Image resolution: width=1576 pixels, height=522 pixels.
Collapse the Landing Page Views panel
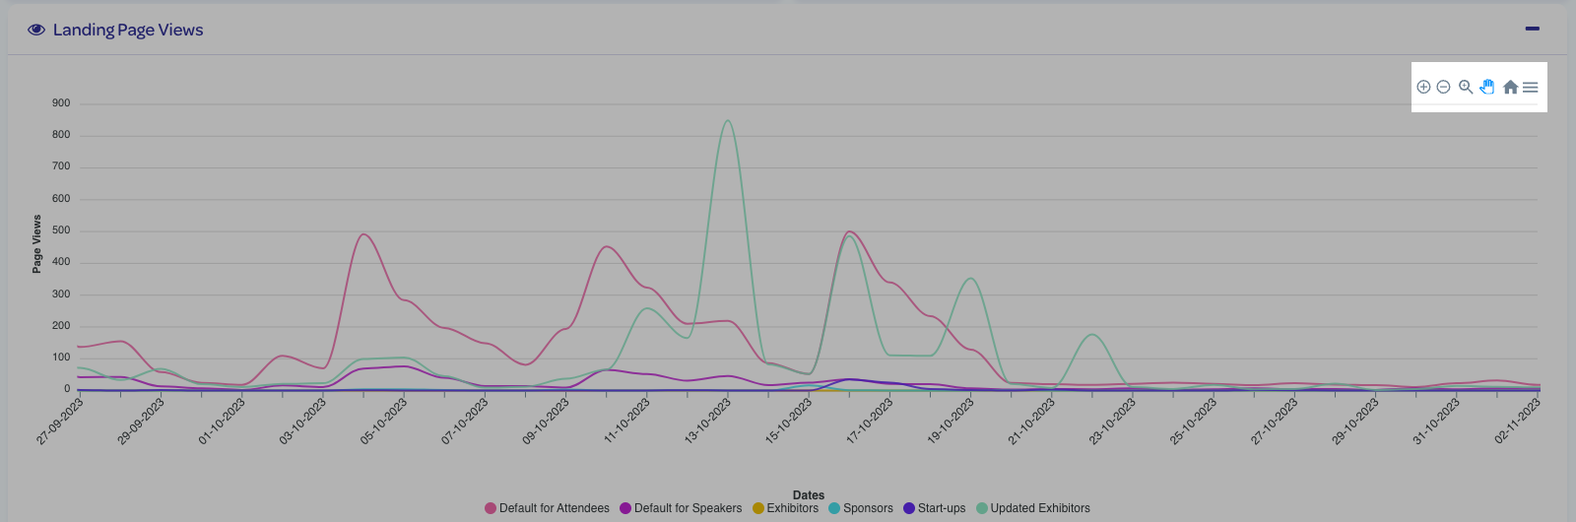pyautogui.click(x=1532, y=29)
